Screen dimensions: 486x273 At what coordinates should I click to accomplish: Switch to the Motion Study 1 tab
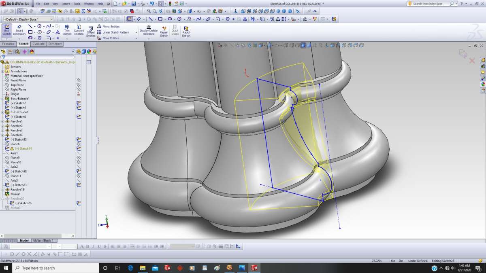coord(43,241)
